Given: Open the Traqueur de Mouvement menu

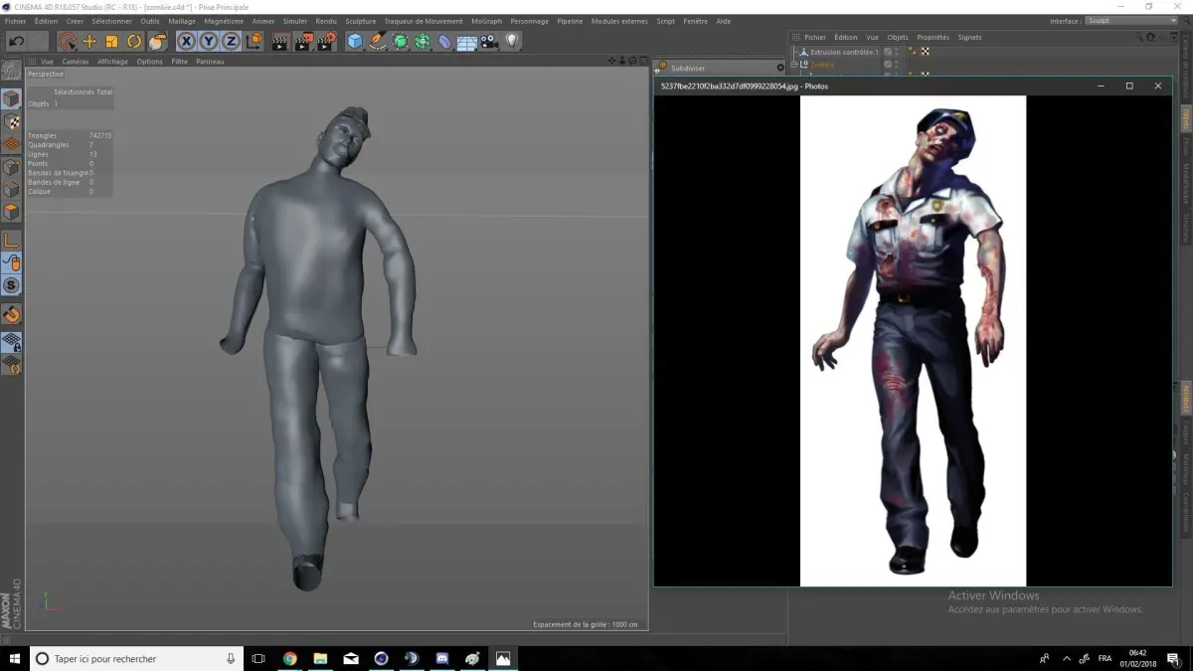Looking at the screenshot, I should click(x=424, y=21).
